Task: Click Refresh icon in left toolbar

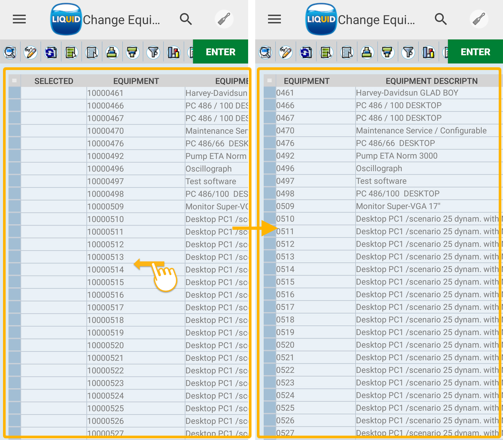Action: tap(51, 53)
